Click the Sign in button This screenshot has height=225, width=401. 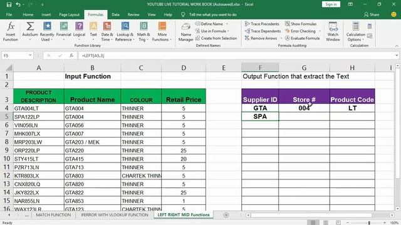331,4
